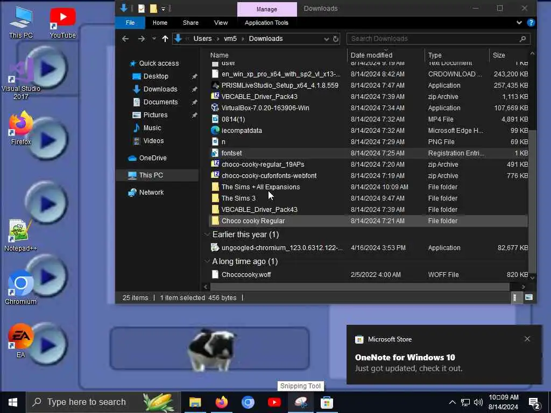Select Quick access in navigation pane

[159, 63]
